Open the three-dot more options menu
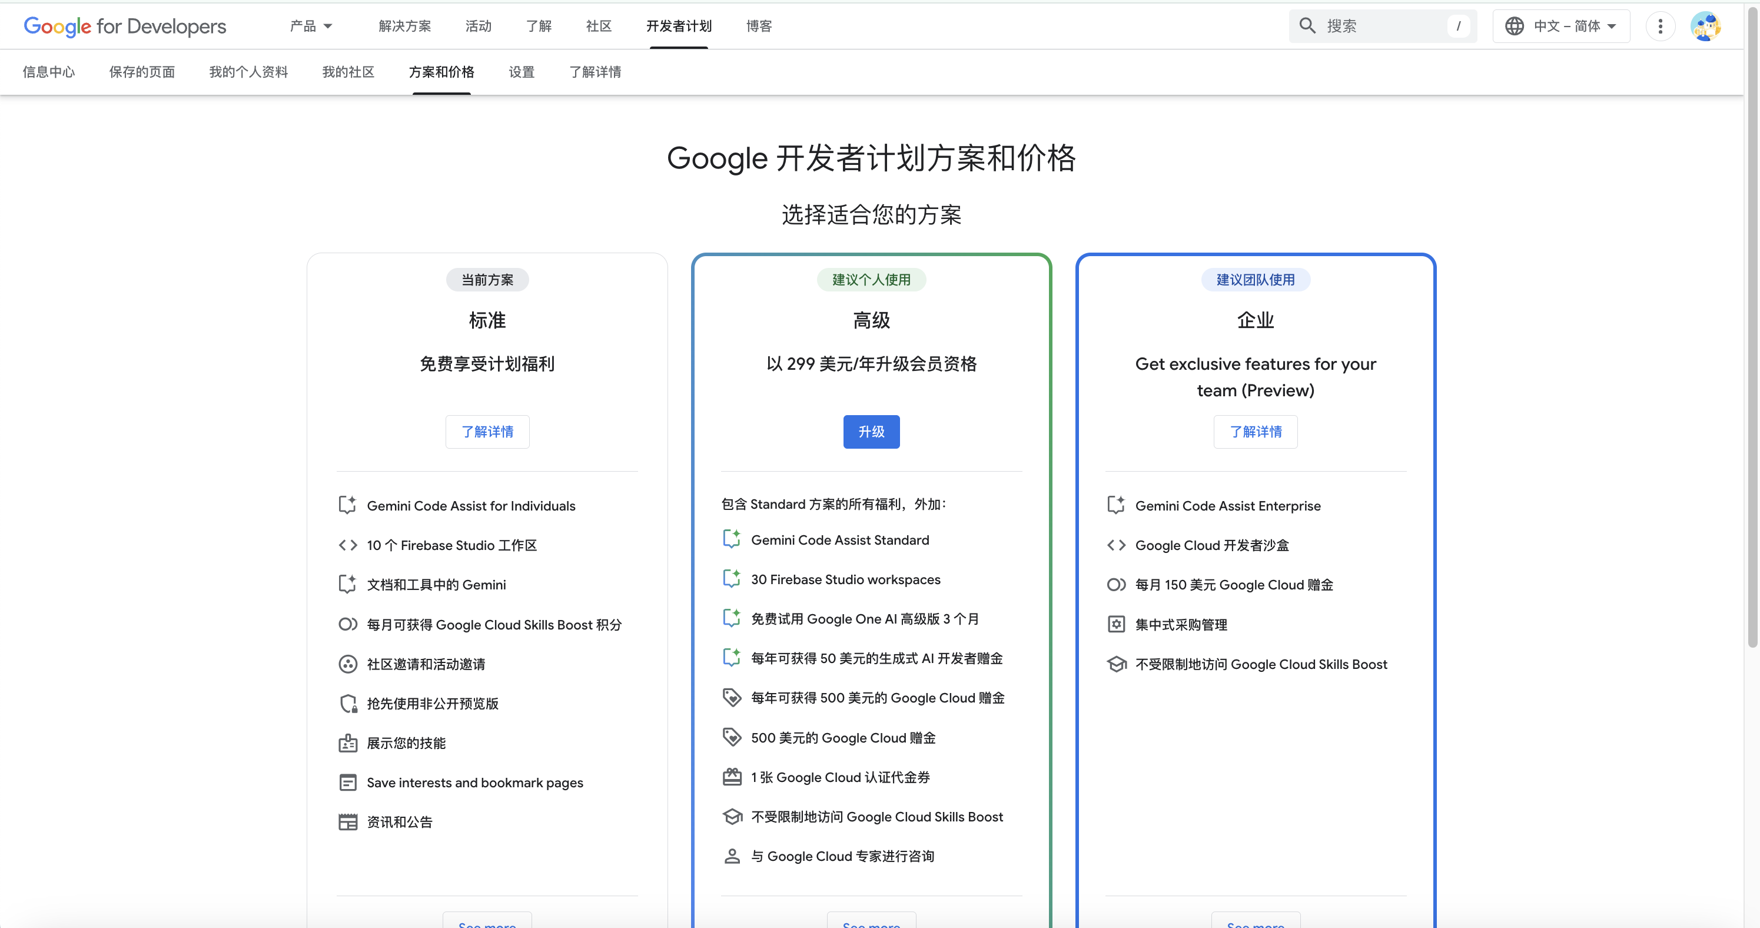This screenshot has height=928, width=1760. pyautogui.click(x=1659, y=26)
